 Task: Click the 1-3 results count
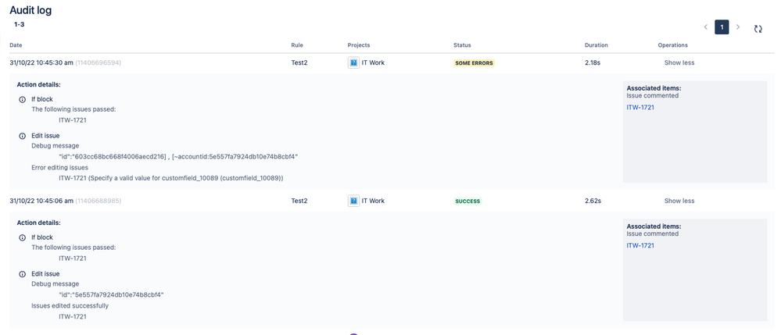tap(19, 24)
